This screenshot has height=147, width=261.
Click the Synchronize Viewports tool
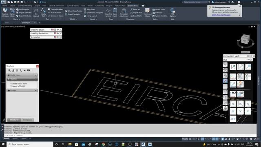click(x=93, y=13)
